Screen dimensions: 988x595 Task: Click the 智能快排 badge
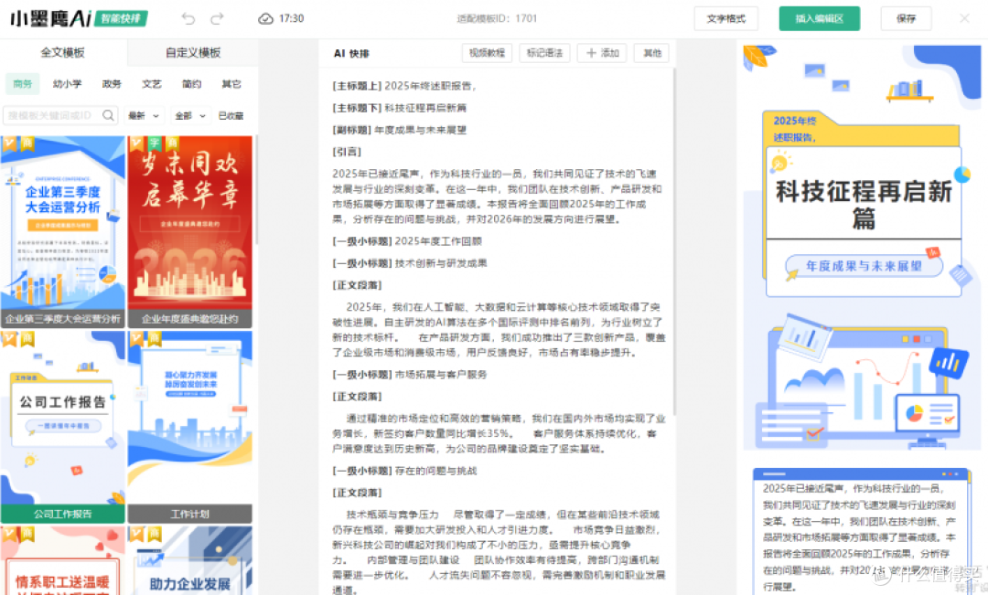click(121, 19)
